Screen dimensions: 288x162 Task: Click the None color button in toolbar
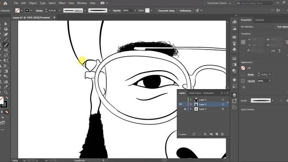7,112
